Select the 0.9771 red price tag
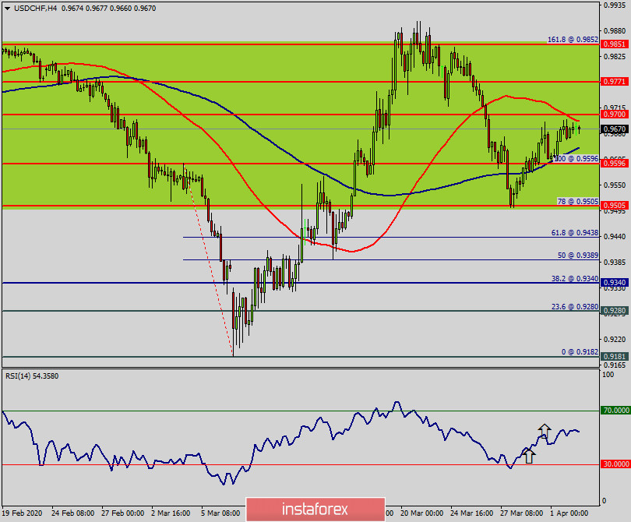This screenshot has height=522, width=631. point(615,81)
